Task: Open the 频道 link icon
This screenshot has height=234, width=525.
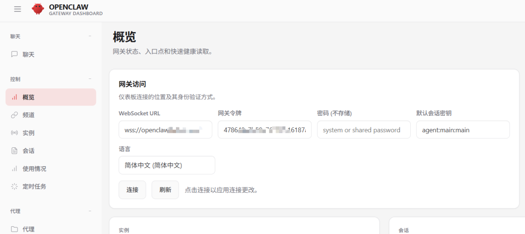Action: [15, 115]
